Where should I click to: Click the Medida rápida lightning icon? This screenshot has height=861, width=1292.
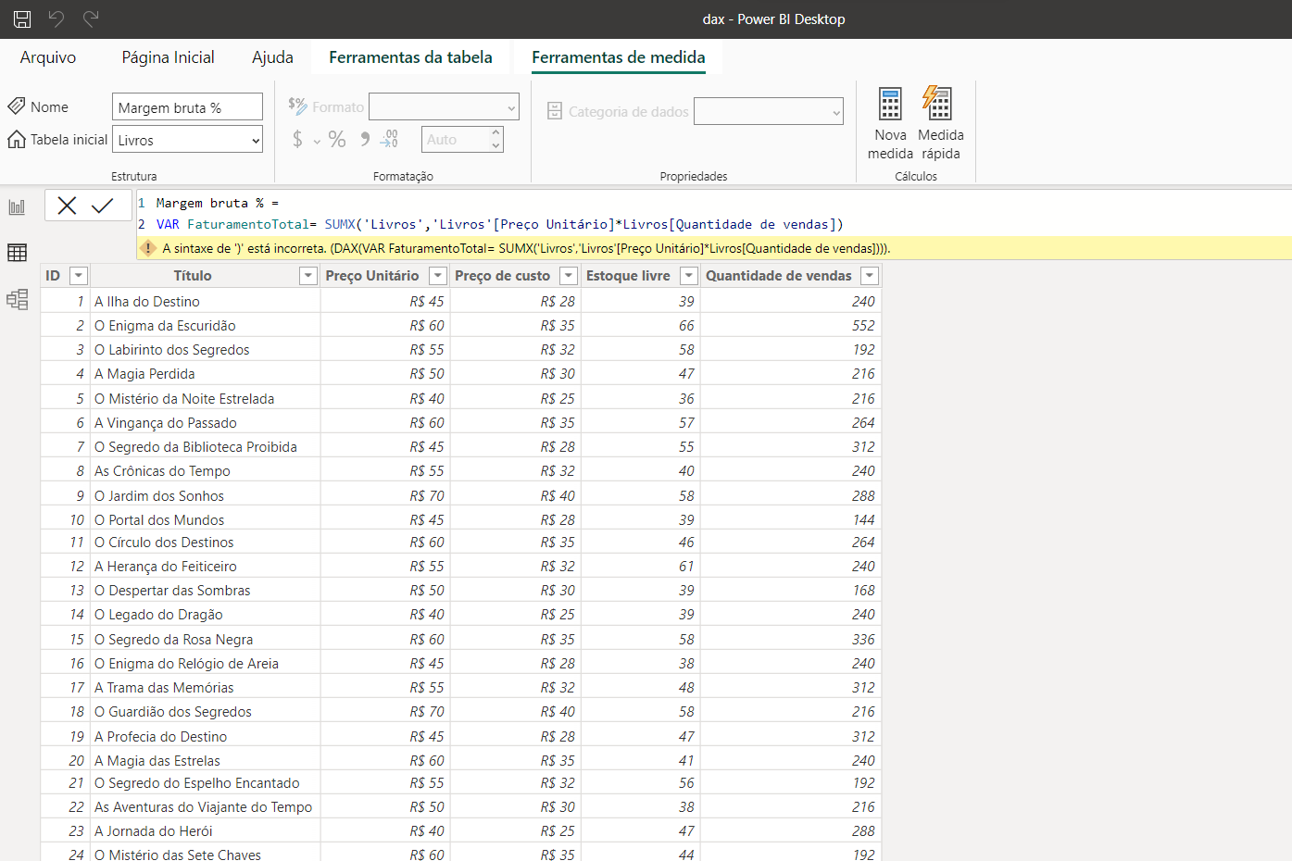tap(937, 103)
